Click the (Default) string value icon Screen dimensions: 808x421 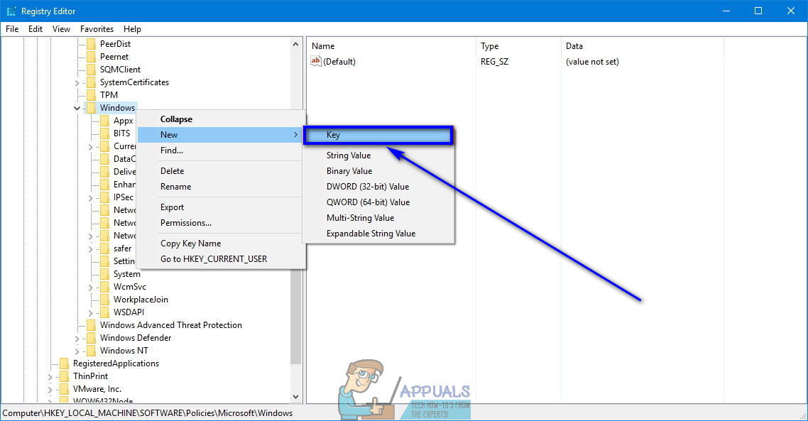click(316, 61)
